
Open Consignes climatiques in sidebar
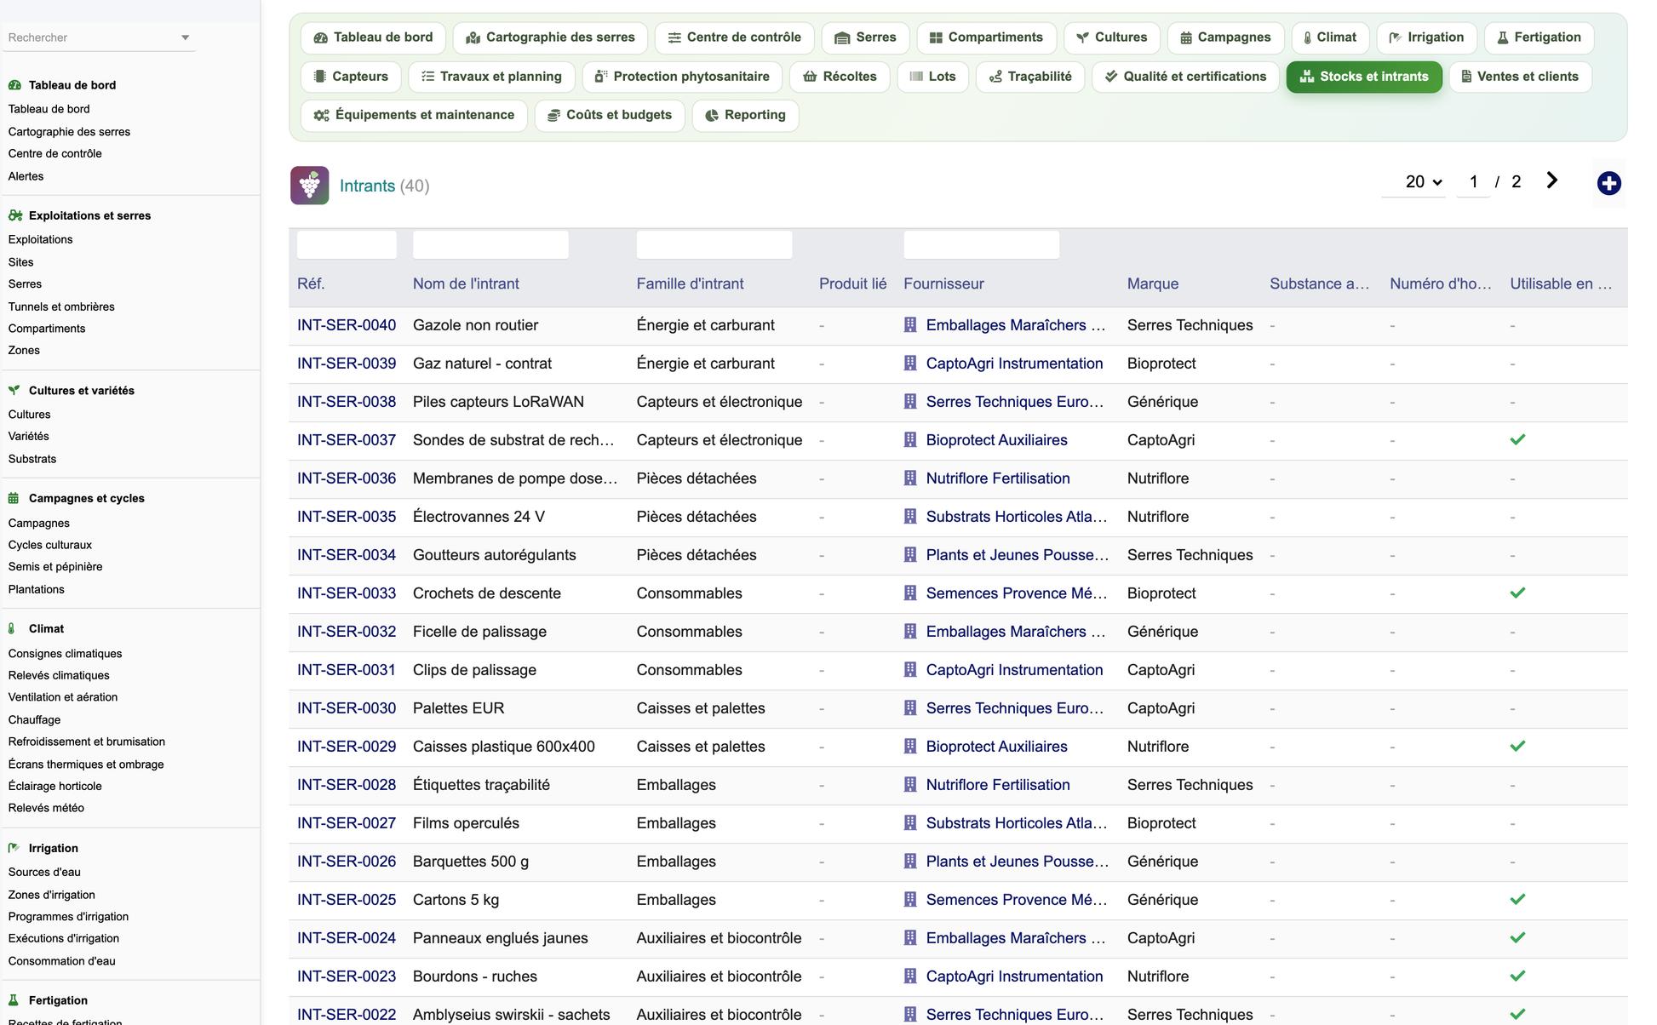[x=66, y=654]
